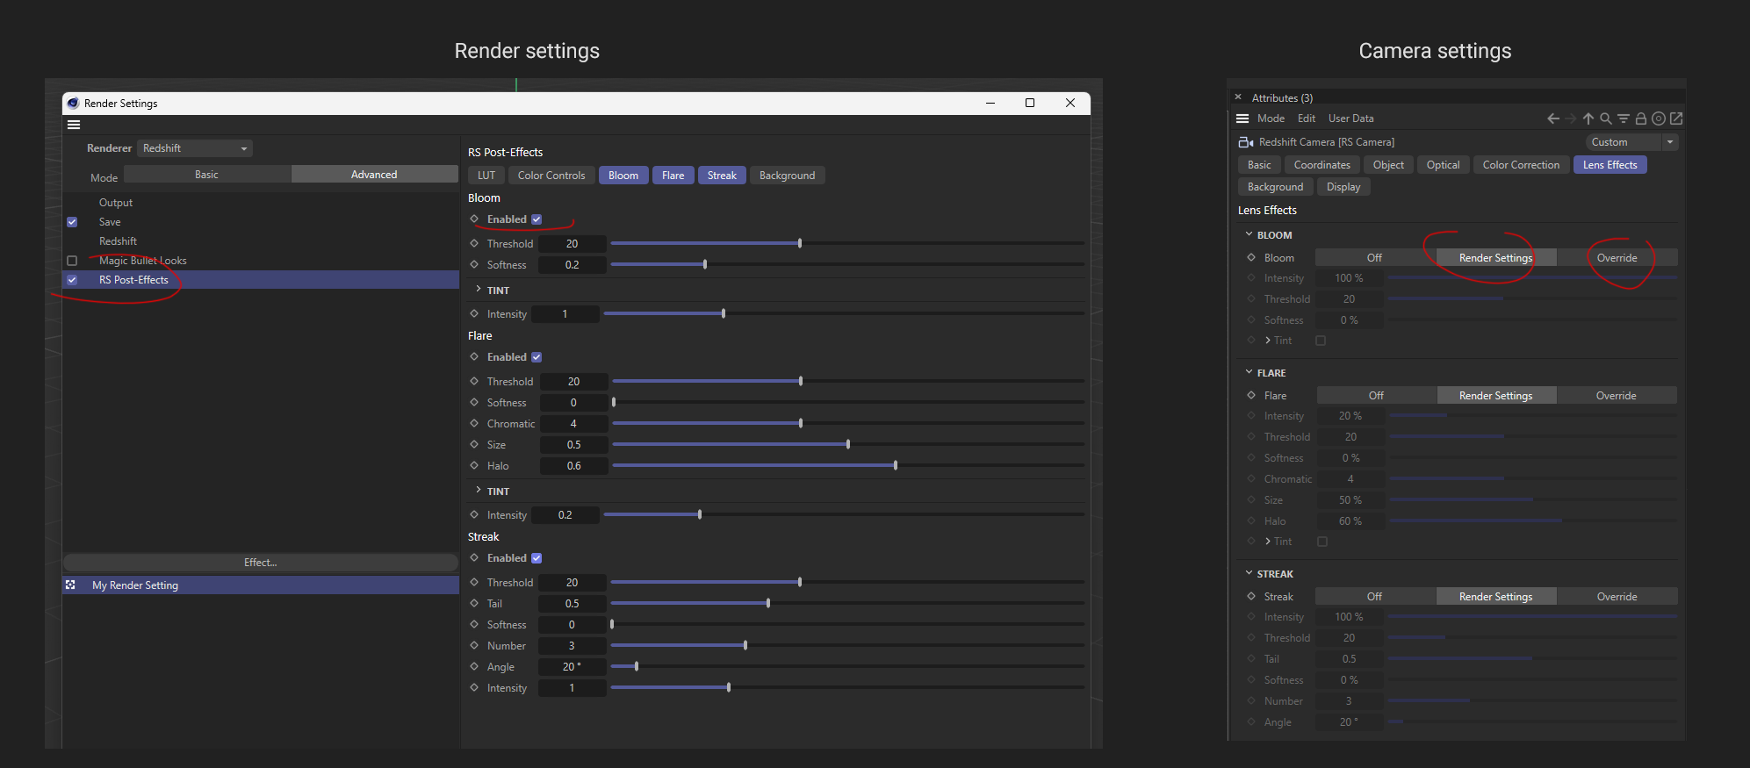Set Bloom to Override in camera settings
This screenshot has width=1750, height=768.
pos(1617,258)
